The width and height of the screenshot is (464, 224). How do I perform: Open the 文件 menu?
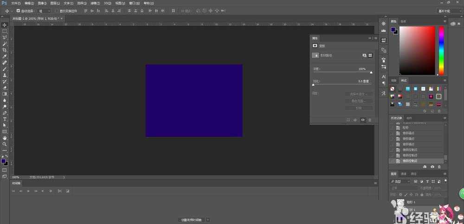coord(15,3)
